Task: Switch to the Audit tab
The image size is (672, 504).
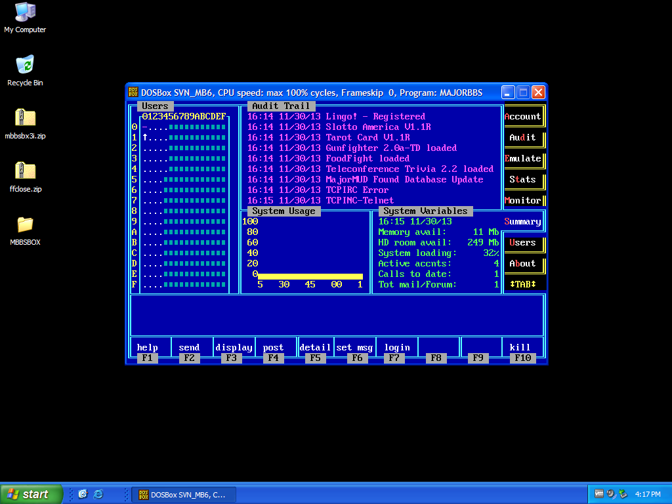Action: [523, 138]
